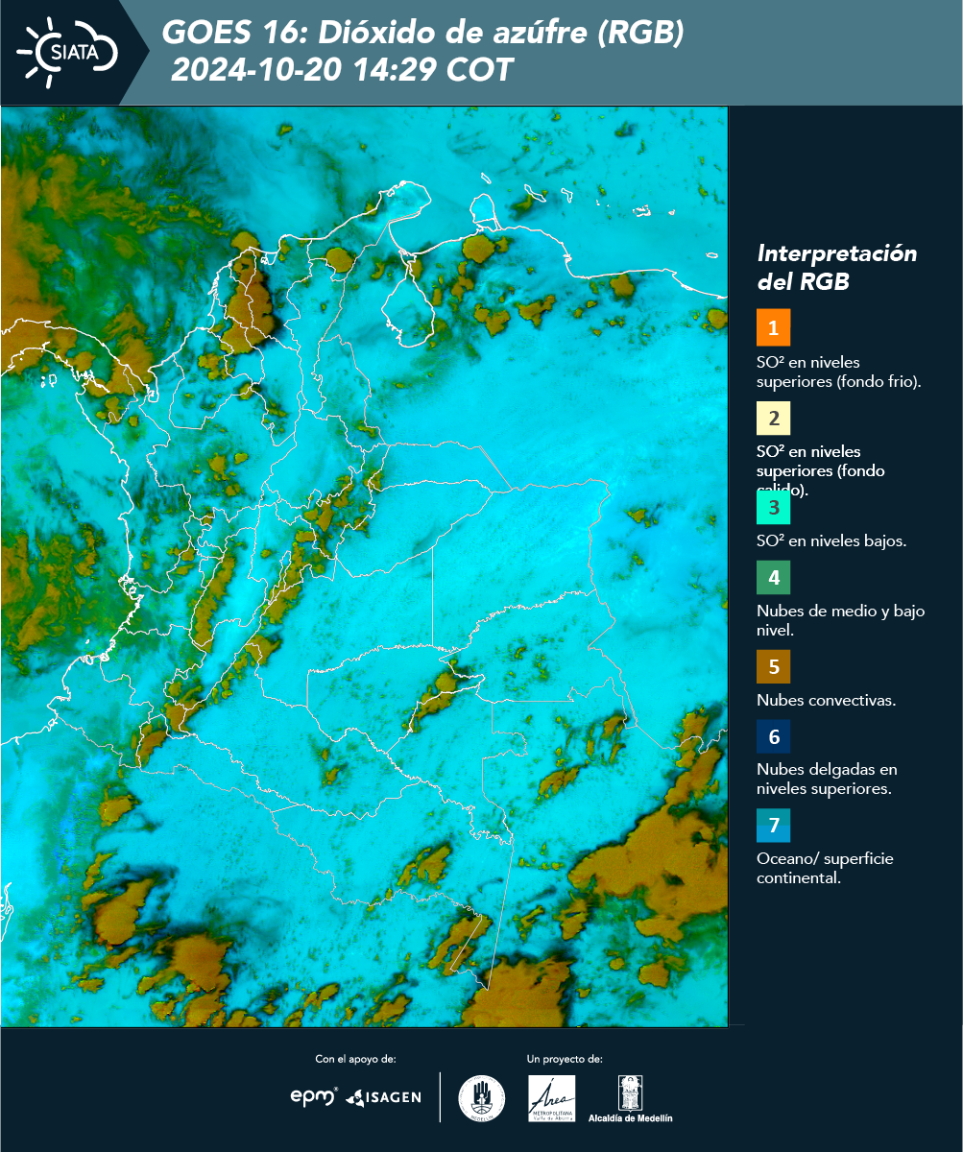The height and width of the screenshot is (1152, 963).
Task: Select the dark navy swatch numbered 6
Action: click(x=773, y=737)
